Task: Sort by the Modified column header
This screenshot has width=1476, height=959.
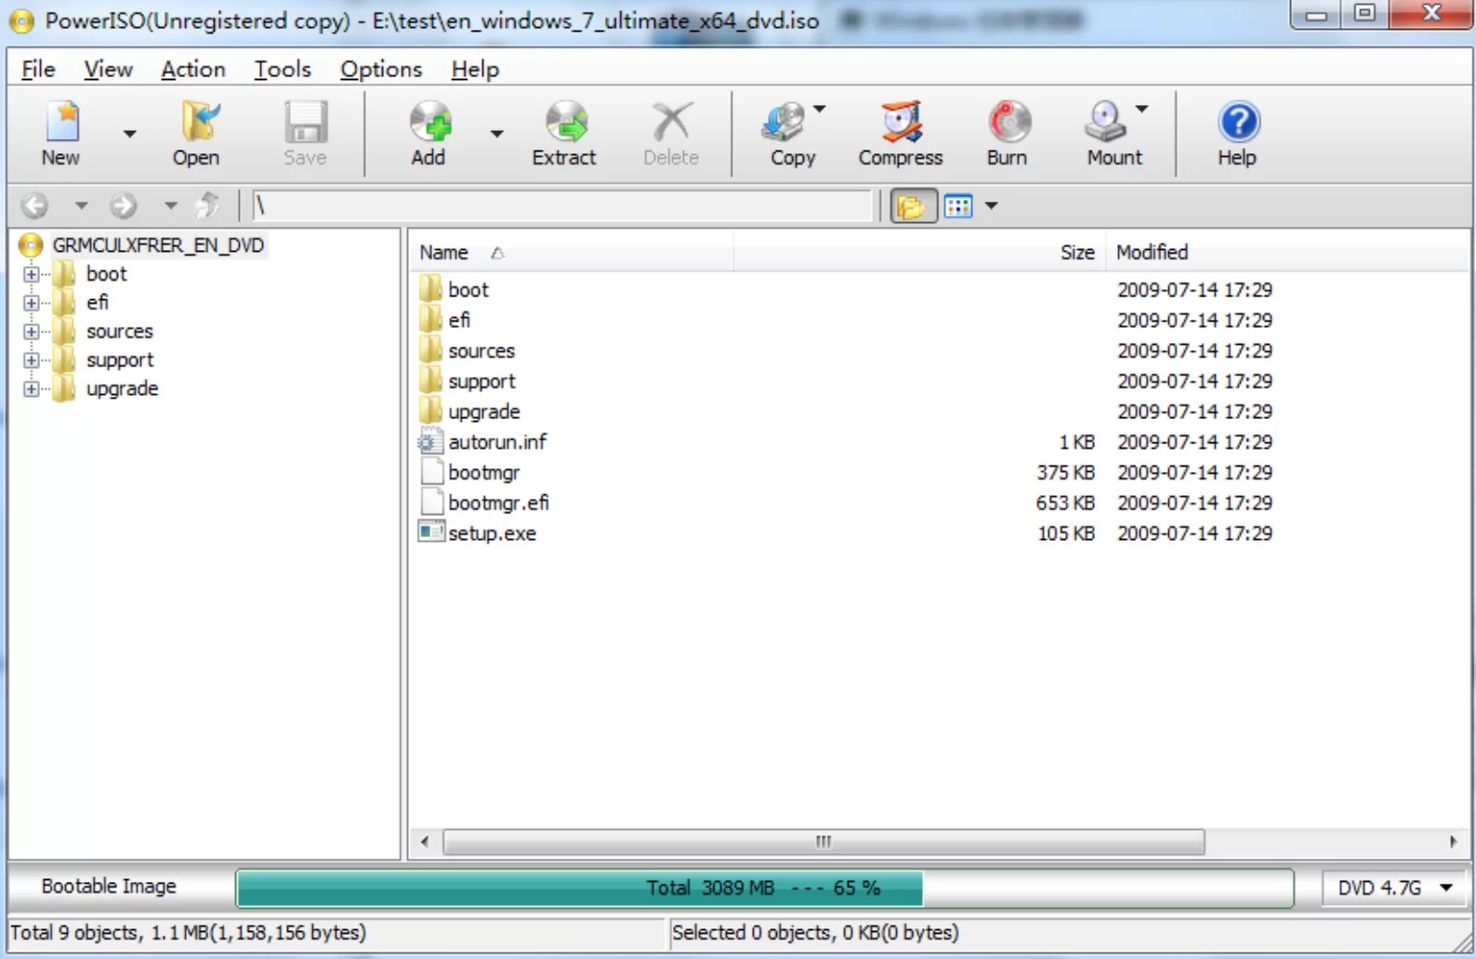Action: pyautogui.click(x=1287, y=253)
